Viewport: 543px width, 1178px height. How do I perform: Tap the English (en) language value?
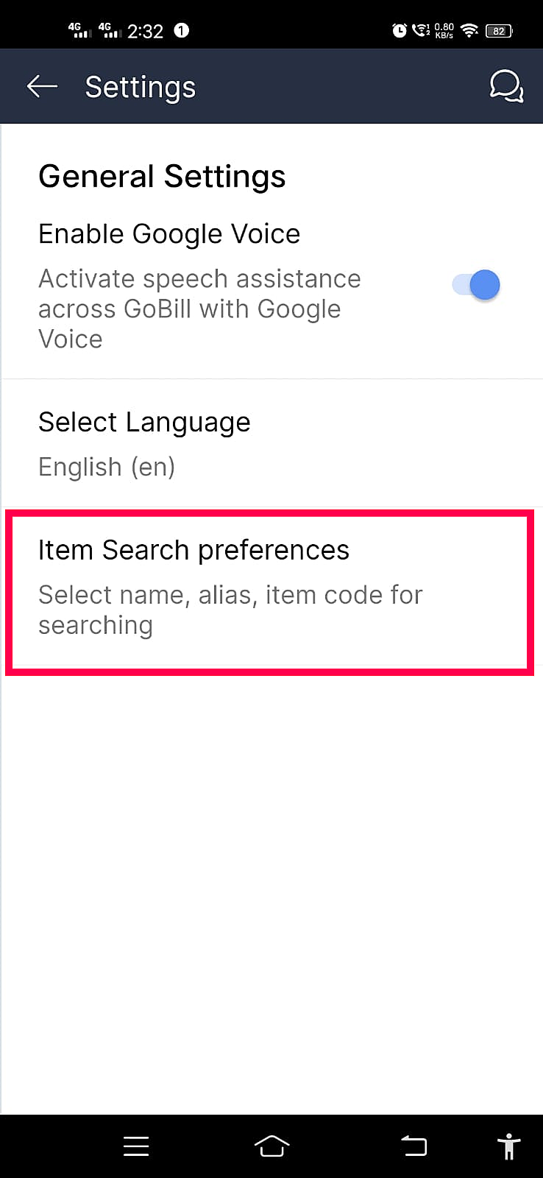pos(107,467)
